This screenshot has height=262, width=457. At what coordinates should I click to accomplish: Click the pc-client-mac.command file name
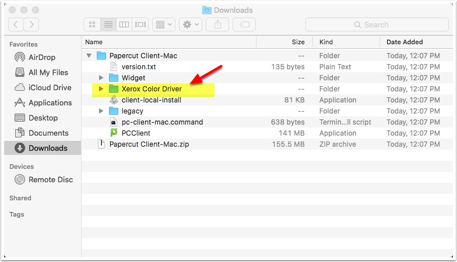tap(162, 122)
